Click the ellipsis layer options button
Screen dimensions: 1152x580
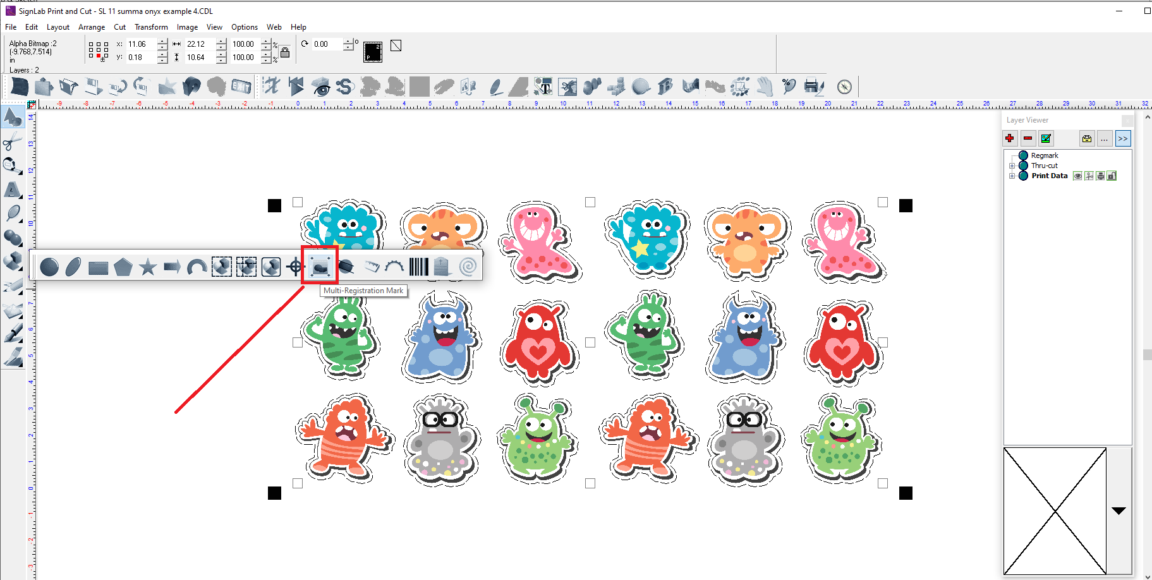[x=1104, y=138]
